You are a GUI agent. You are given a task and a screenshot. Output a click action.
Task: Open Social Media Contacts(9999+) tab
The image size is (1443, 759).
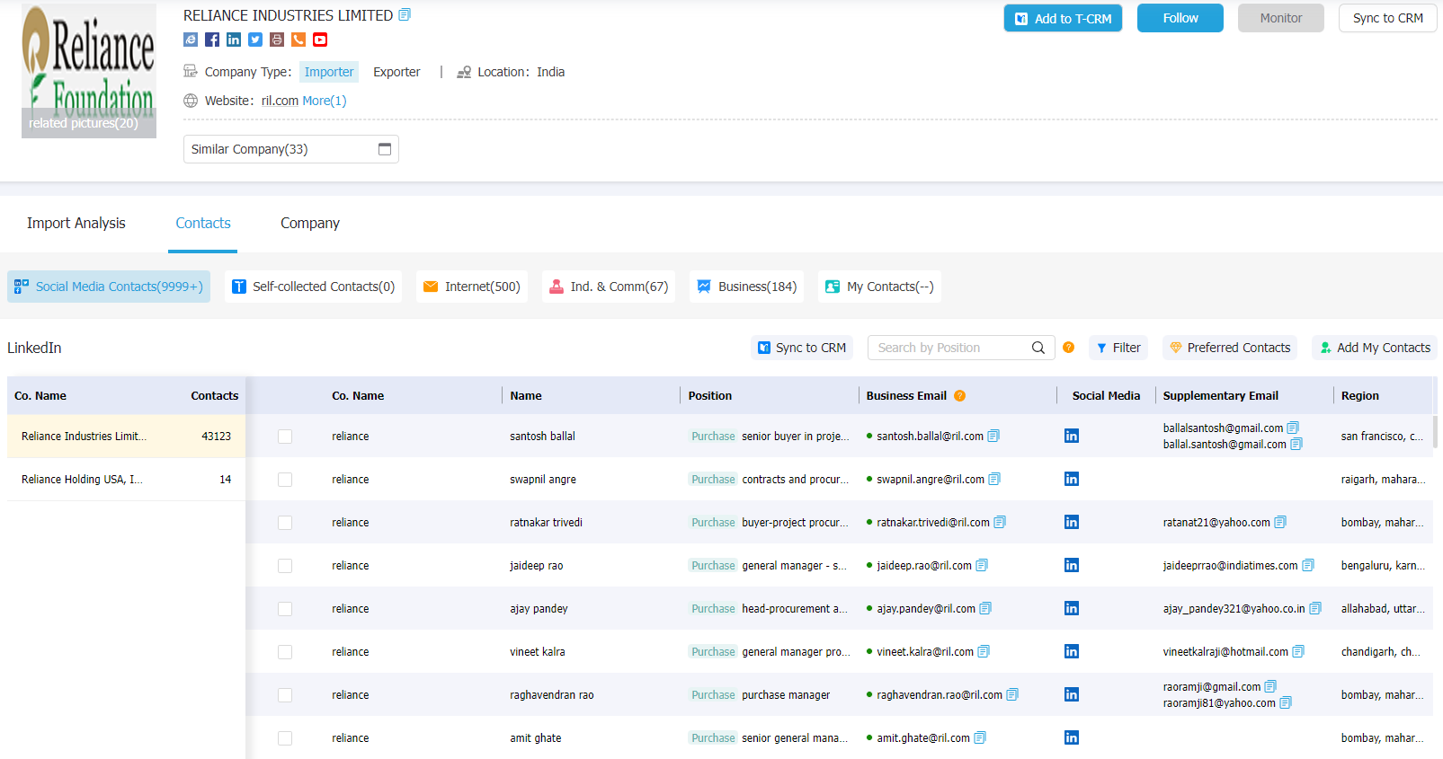109,287
